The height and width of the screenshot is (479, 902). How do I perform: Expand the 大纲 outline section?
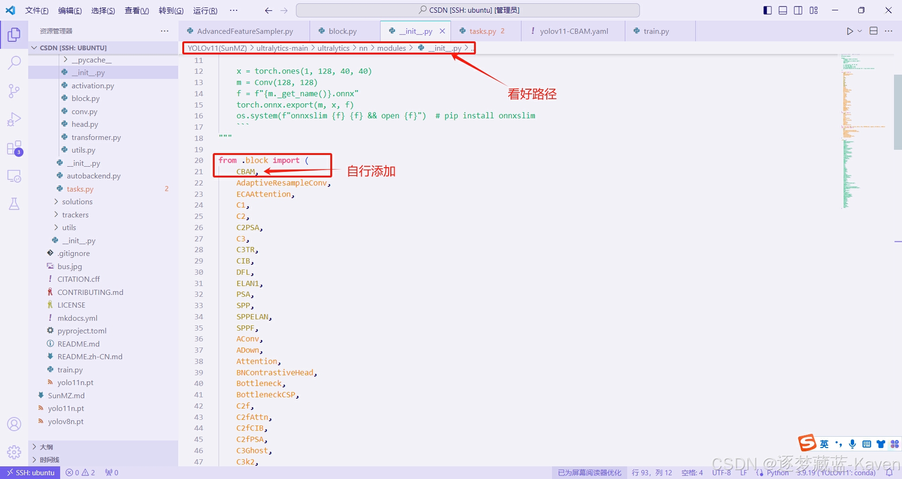103,447
